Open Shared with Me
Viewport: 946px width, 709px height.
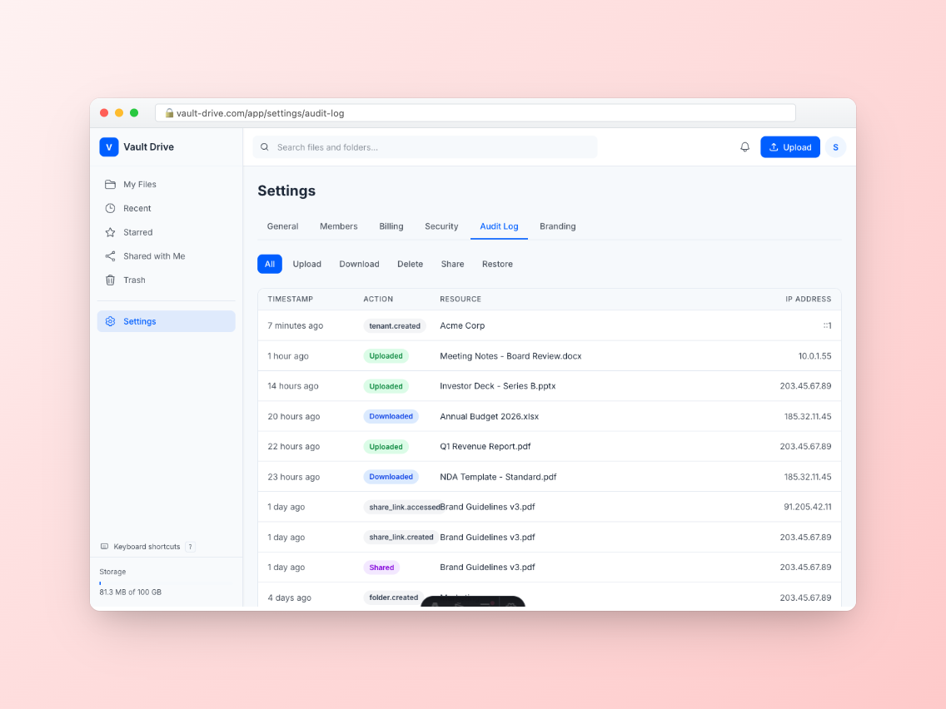[154, 255]
